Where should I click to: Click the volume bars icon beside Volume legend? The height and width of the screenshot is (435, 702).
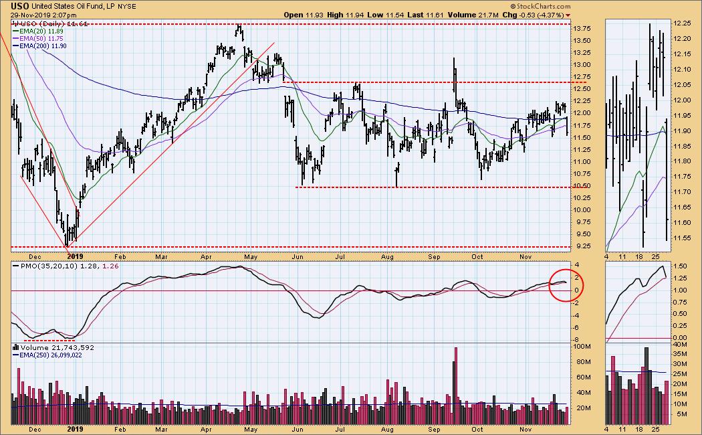[x=15, y=347]
